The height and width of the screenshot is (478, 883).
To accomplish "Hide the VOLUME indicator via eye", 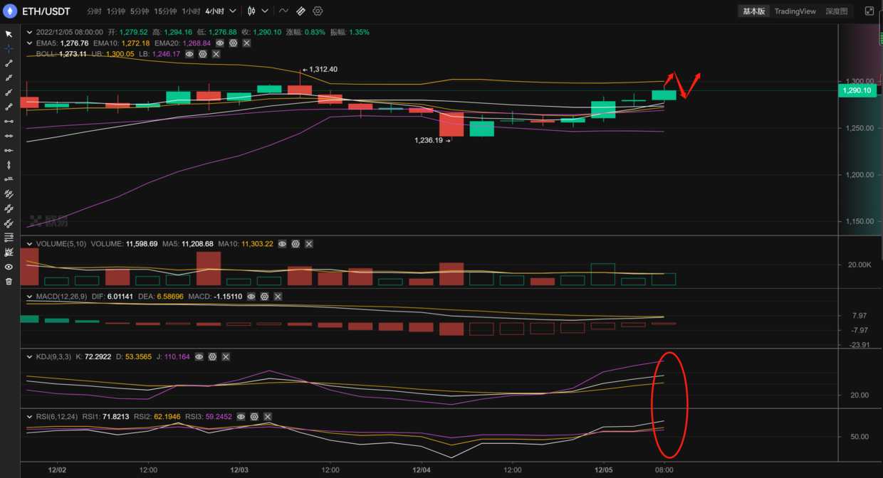I will 283,244.
